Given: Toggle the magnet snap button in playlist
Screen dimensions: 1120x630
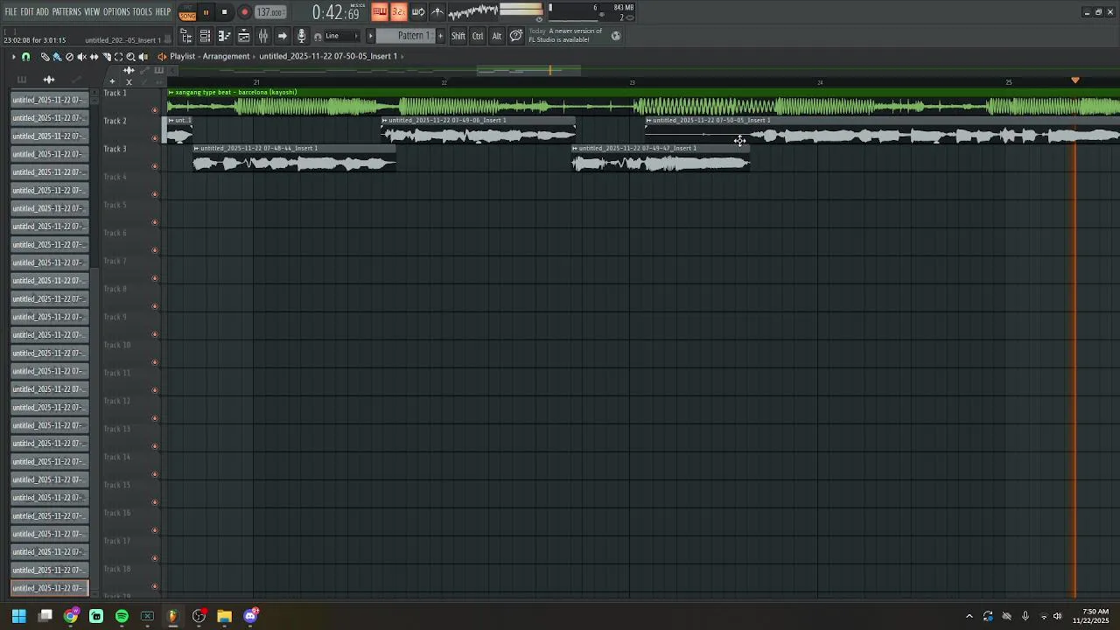Looking at the screenshot, I should [25, 57].
